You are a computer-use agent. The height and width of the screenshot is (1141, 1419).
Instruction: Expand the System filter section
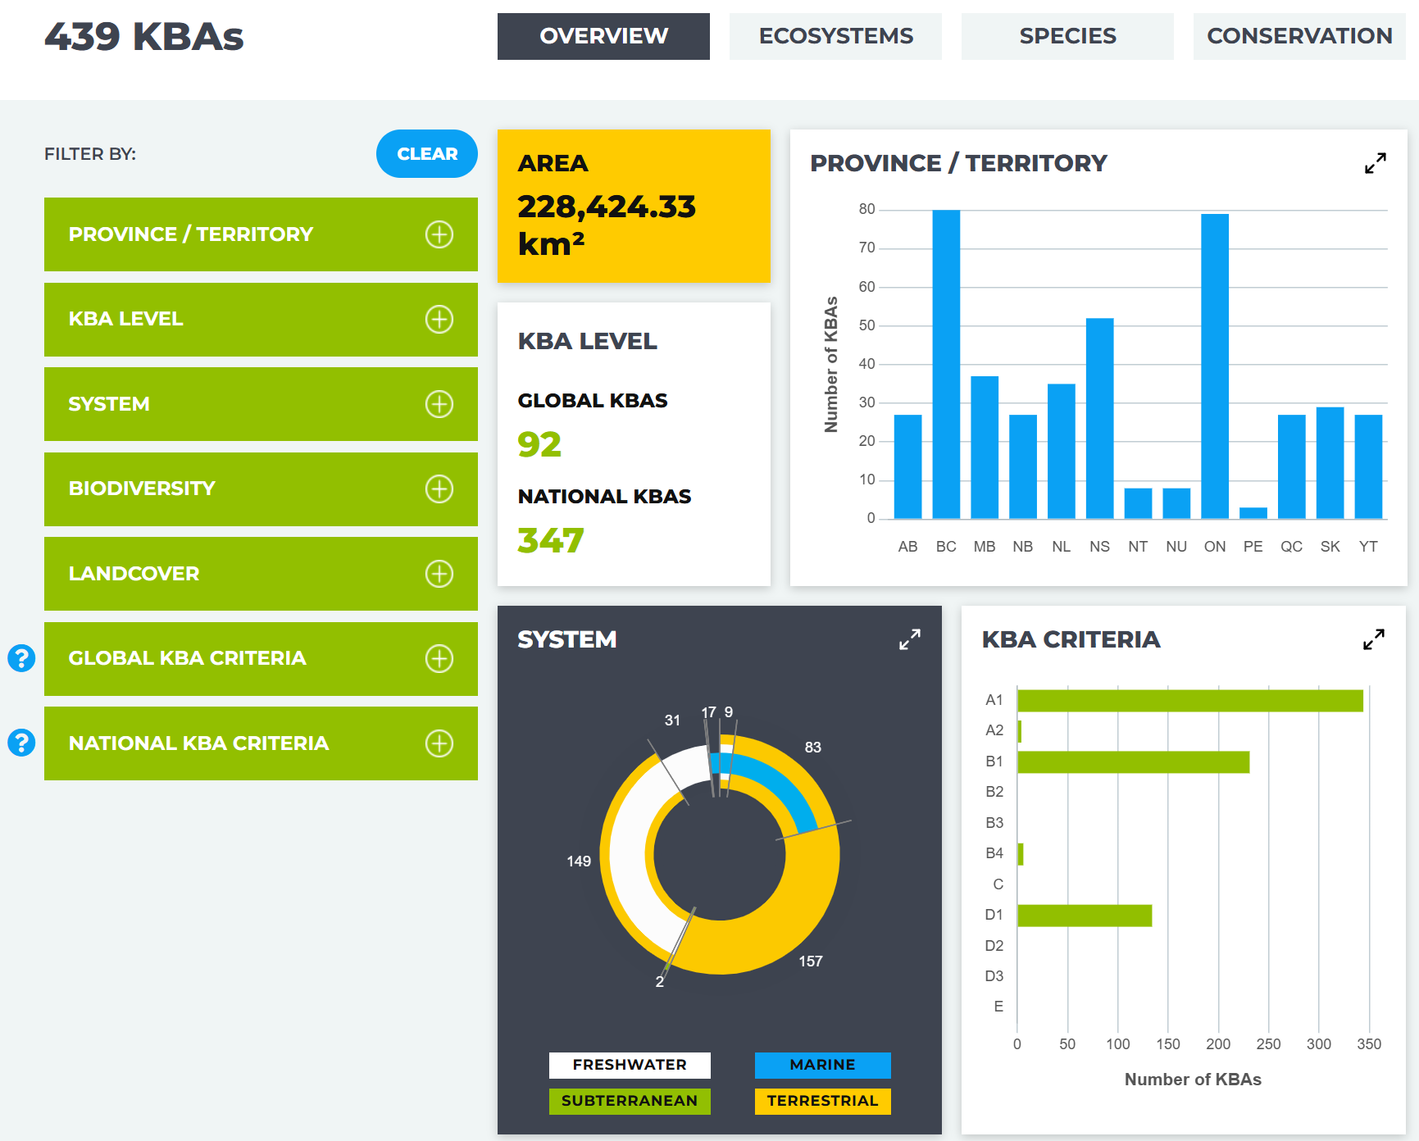(261, 404)
